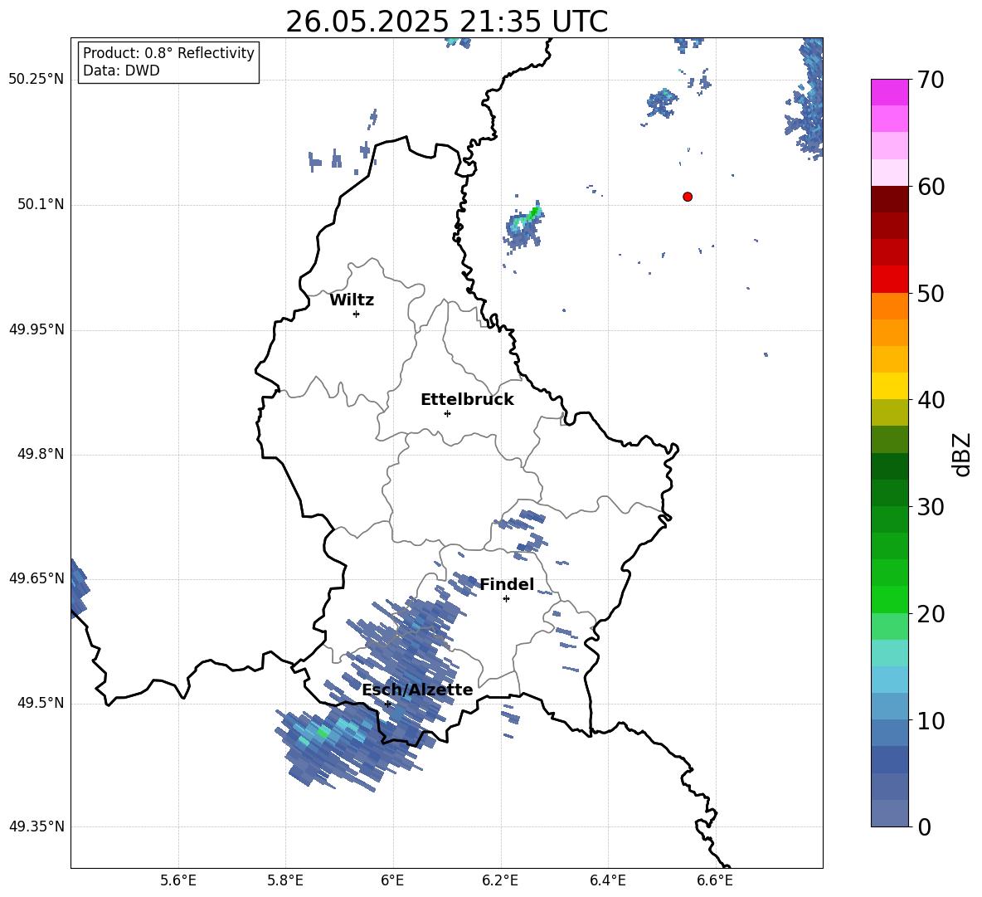Click the 49.8°N latitude label
Screen dimensions: 982x897
pos(41,454)
